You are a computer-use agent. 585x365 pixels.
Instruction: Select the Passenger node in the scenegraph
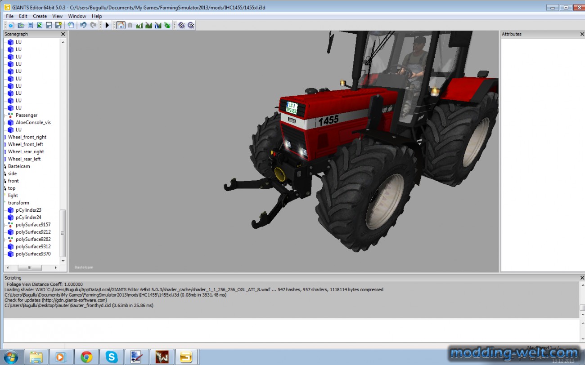click(x=27, y=115)
